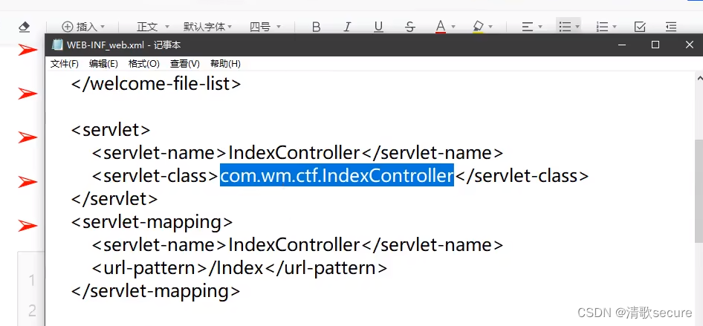Insert a checkbox task list
Image resolution: width=703 pixels, height=326 pixels.
641,27
